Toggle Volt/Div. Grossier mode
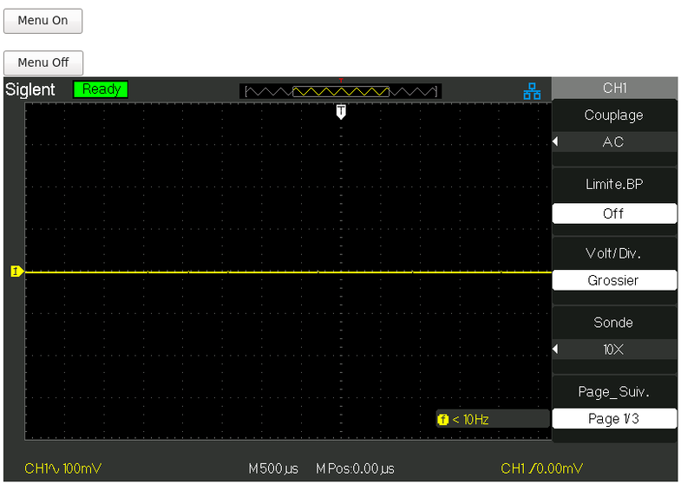This screenshot has height=491, width=694. coord(613,280)
